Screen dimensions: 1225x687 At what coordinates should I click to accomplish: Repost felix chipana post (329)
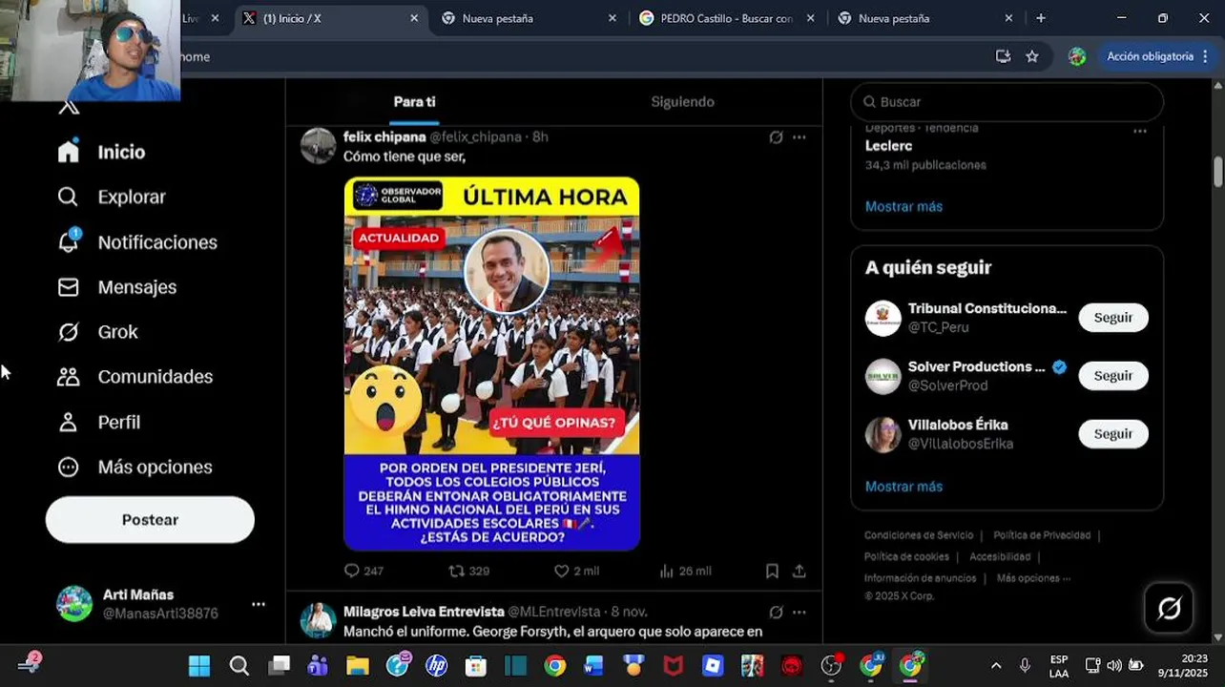tap(469, 571)
